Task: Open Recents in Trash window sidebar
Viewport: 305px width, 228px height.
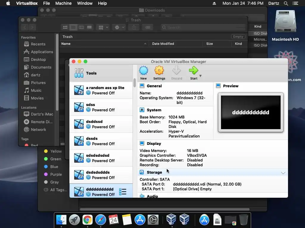Action: pyautogui.click(x=38, y=44)
